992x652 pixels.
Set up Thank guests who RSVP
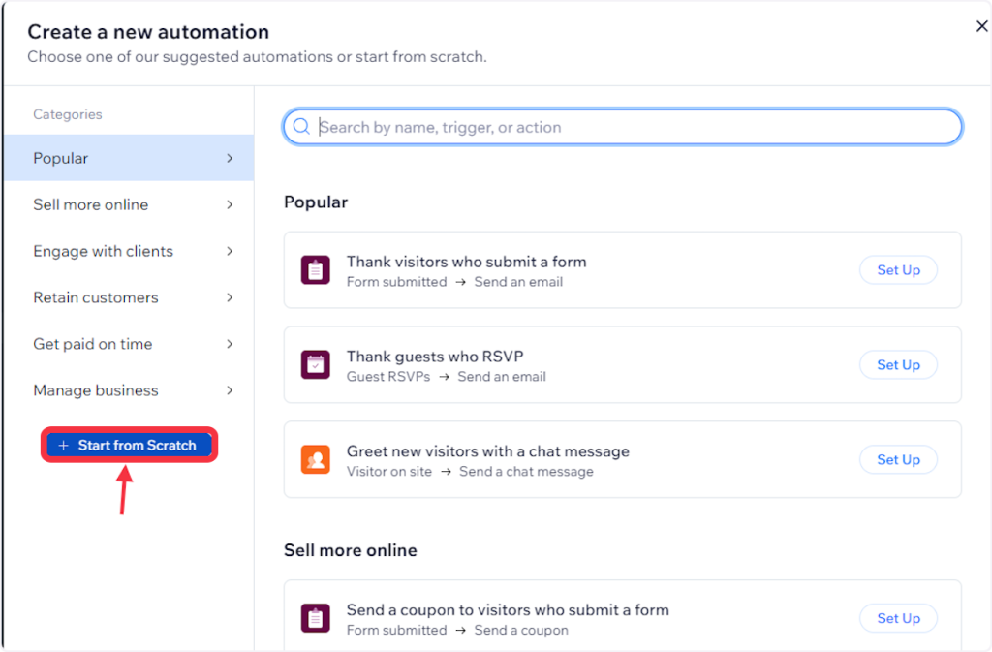click(x=897, y=365)
